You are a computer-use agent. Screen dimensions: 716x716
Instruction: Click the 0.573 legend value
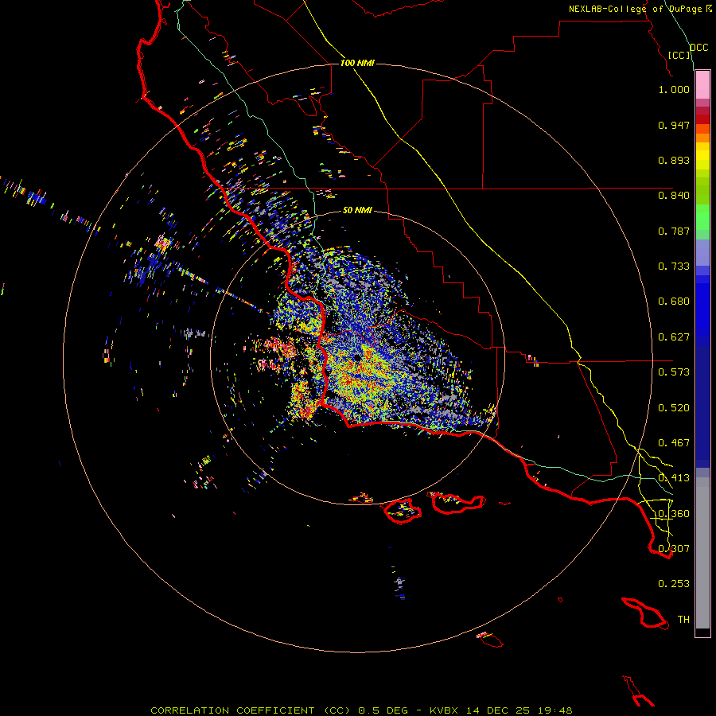click(674, 372)
